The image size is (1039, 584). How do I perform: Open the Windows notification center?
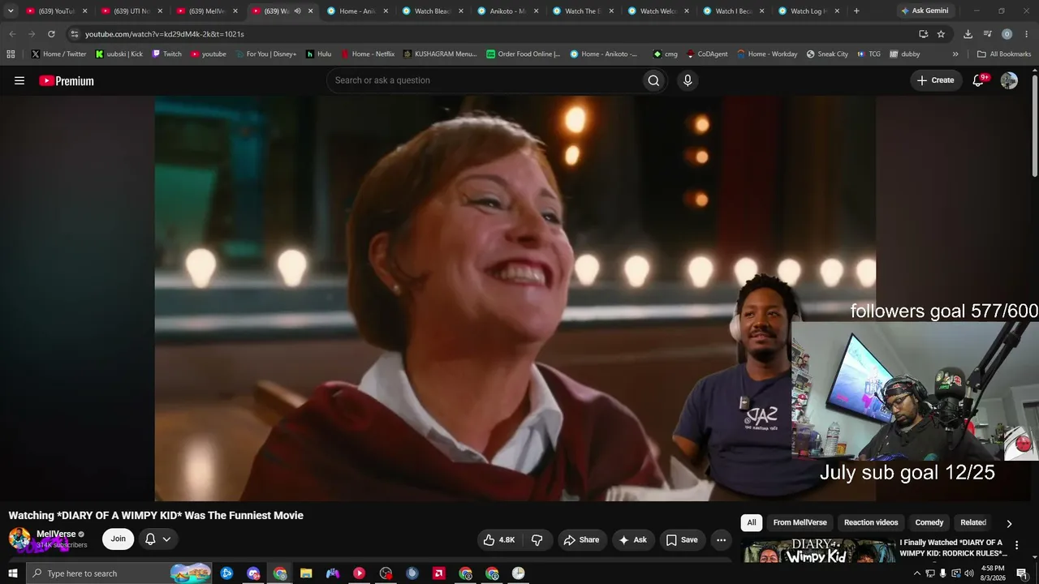click(x=1022, y=573)
